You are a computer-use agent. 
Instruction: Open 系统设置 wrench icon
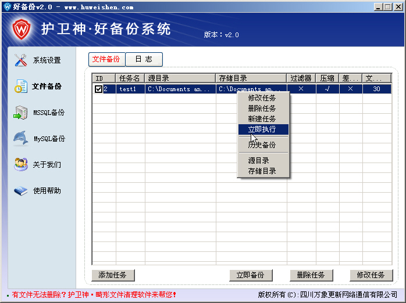21,60
